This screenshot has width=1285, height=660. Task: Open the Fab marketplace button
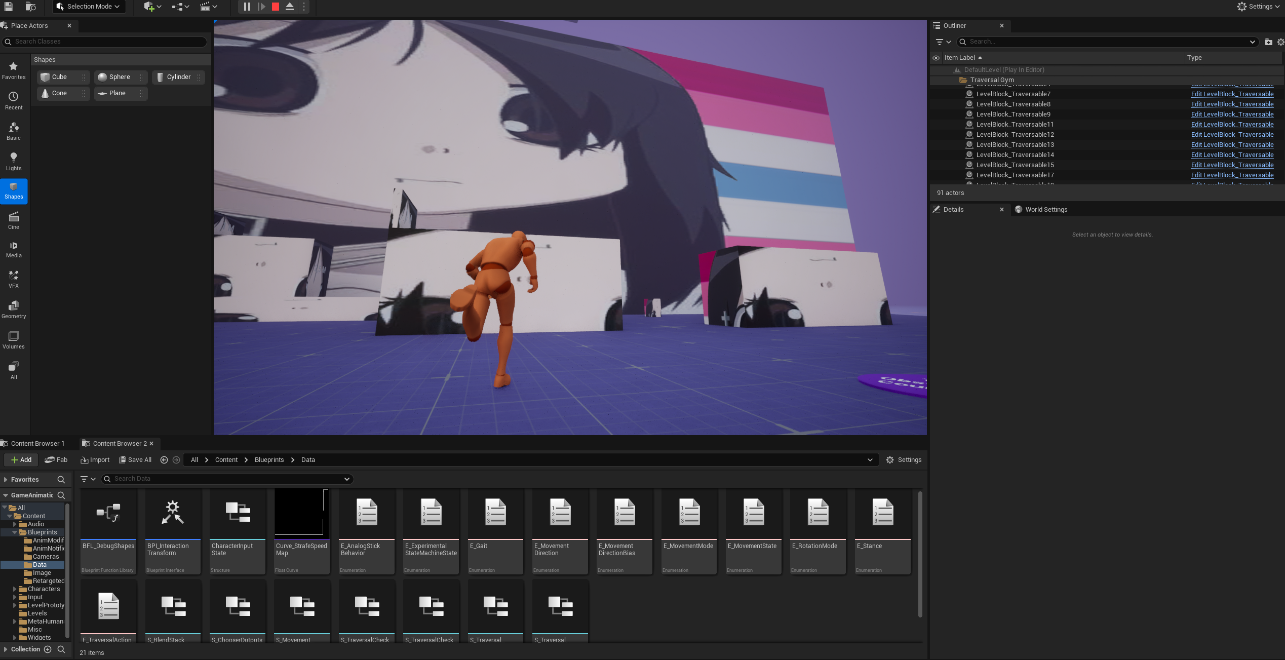point(56,460)
